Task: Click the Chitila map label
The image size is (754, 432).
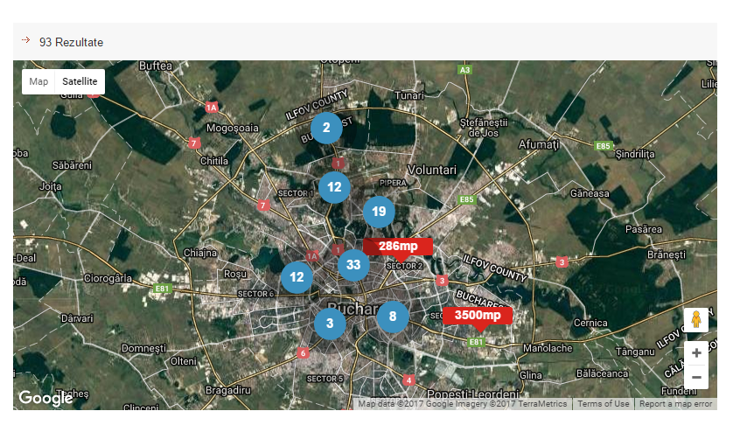Action: (x=214, y=161)
